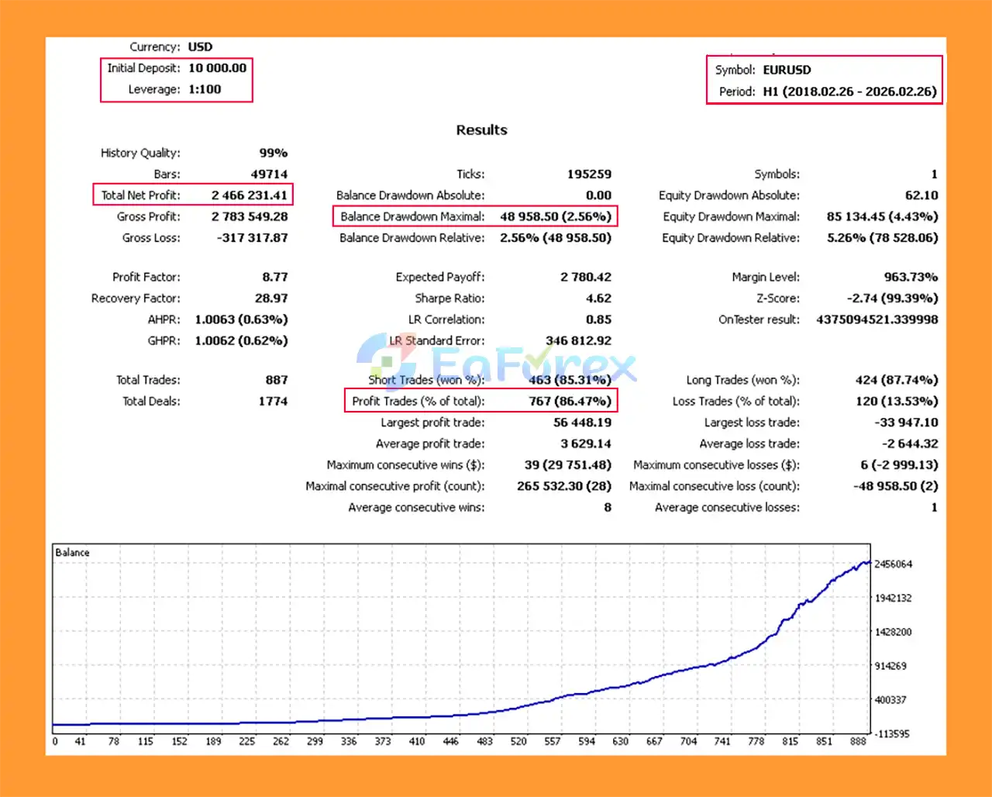The image size is (992, 797).
Task: Select the Initial Deposit 10 000.00 value
Action: (217, 68)
